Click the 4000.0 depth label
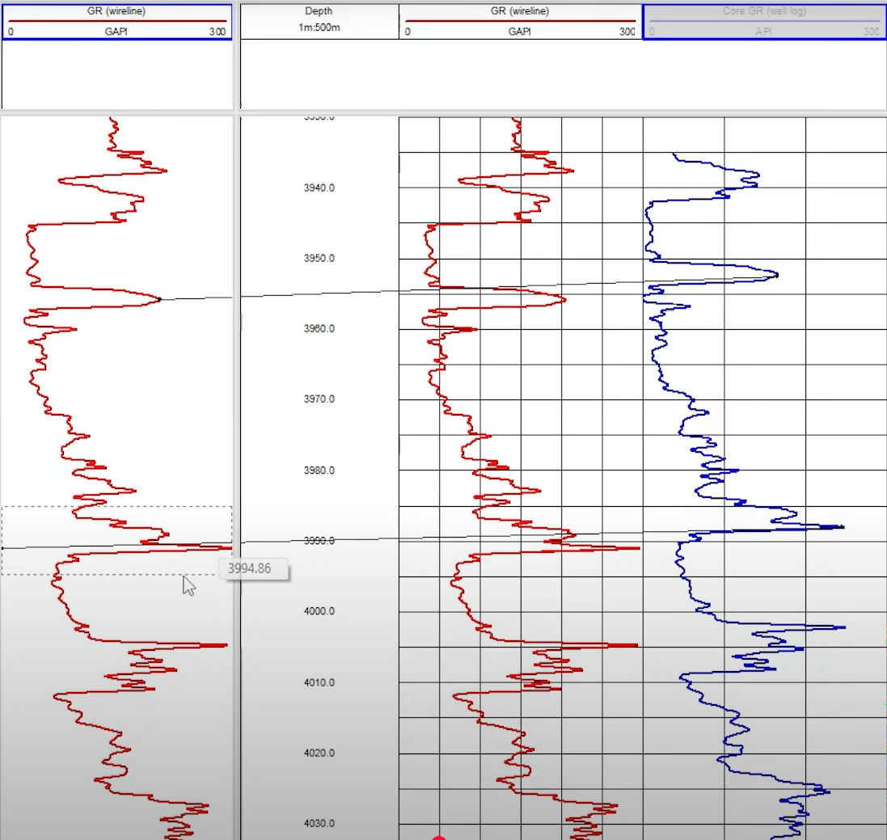The height and width of the screenshot is (840, 887). point(319,611)
